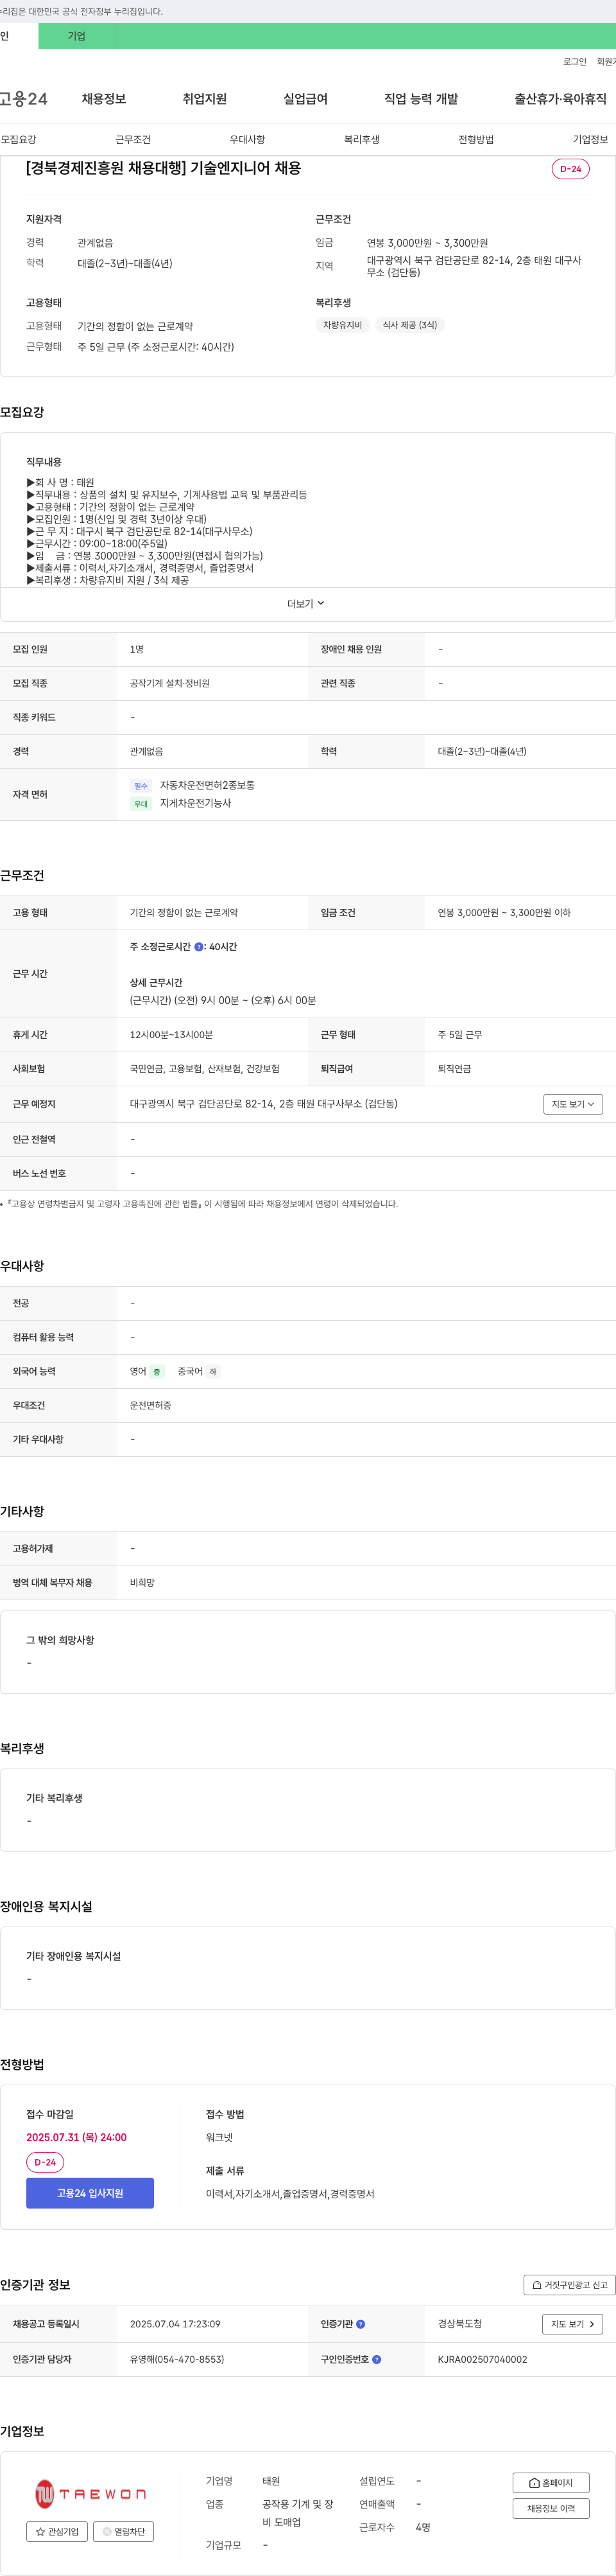Jump to the 기업정보 section tab
616x2576 pixels.
590,139
